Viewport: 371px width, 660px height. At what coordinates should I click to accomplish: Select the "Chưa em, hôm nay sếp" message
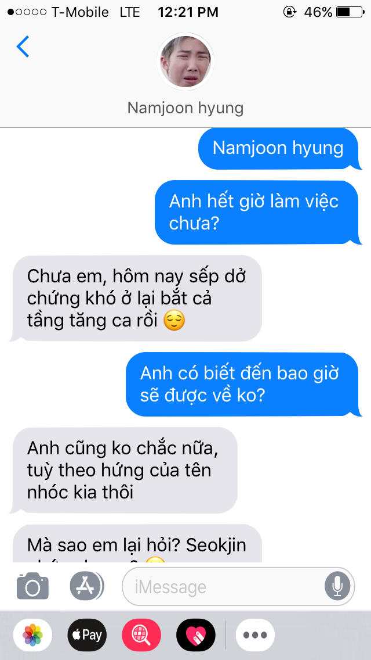tap(136, 299)
